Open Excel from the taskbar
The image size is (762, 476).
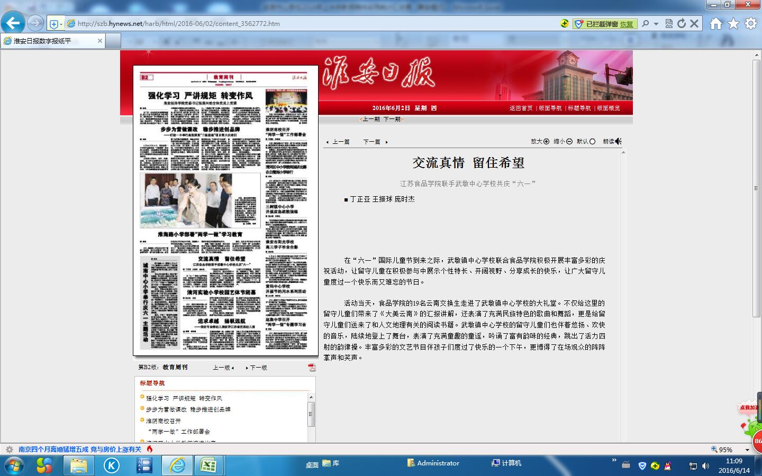coord(208,465)
